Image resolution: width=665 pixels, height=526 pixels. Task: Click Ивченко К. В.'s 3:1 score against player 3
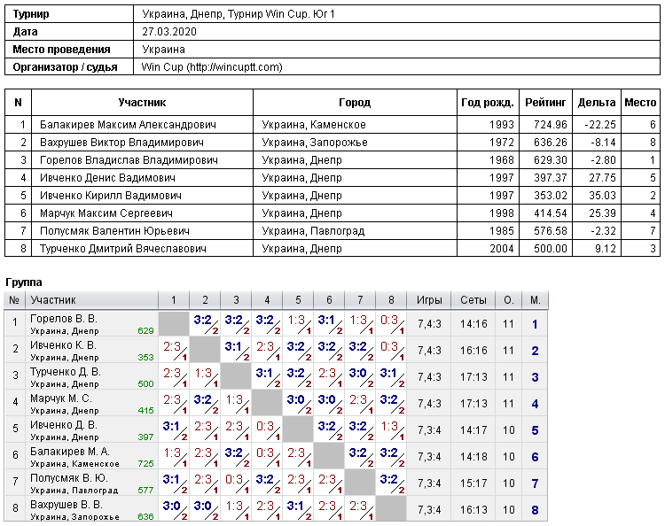tap(234, 346)
